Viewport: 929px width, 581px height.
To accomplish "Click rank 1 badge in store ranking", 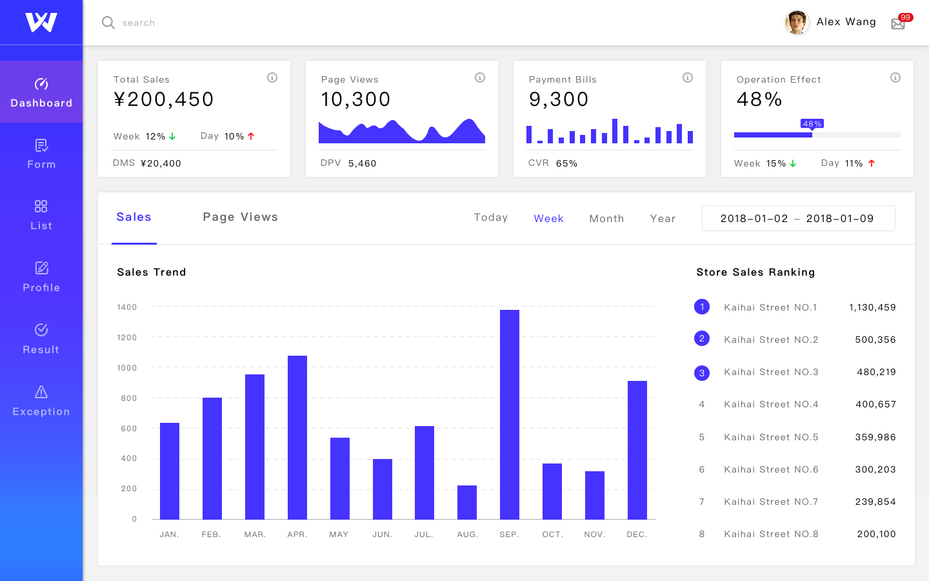I will point(702,307).
